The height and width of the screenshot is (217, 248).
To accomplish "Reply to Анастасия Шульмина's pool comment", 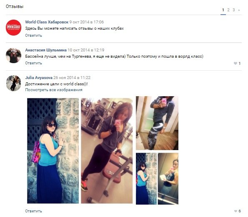I will click(33, 63).
